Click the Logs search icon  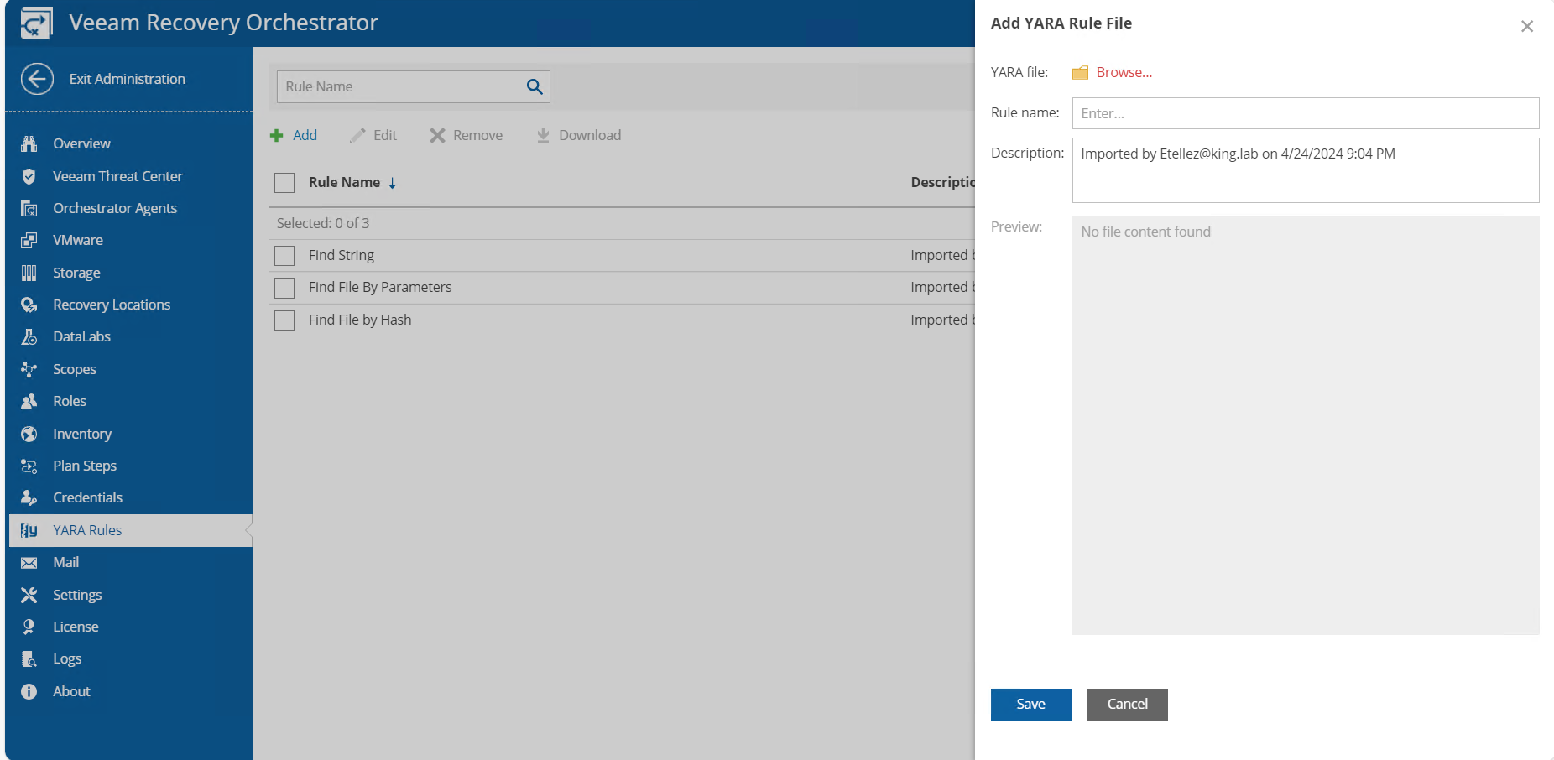coord(29,659)
